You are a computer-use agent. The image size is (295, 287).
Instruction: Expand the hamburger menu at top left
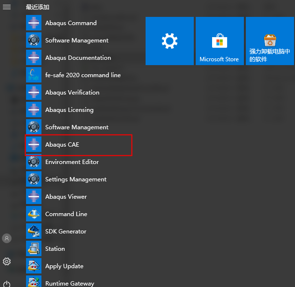(7, 7)
